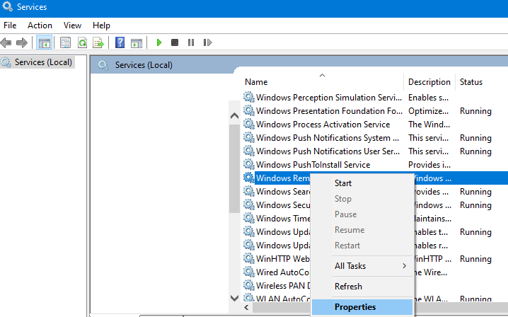Sort by the Description column header
This screenshot has height=317, width=508.
429,81
